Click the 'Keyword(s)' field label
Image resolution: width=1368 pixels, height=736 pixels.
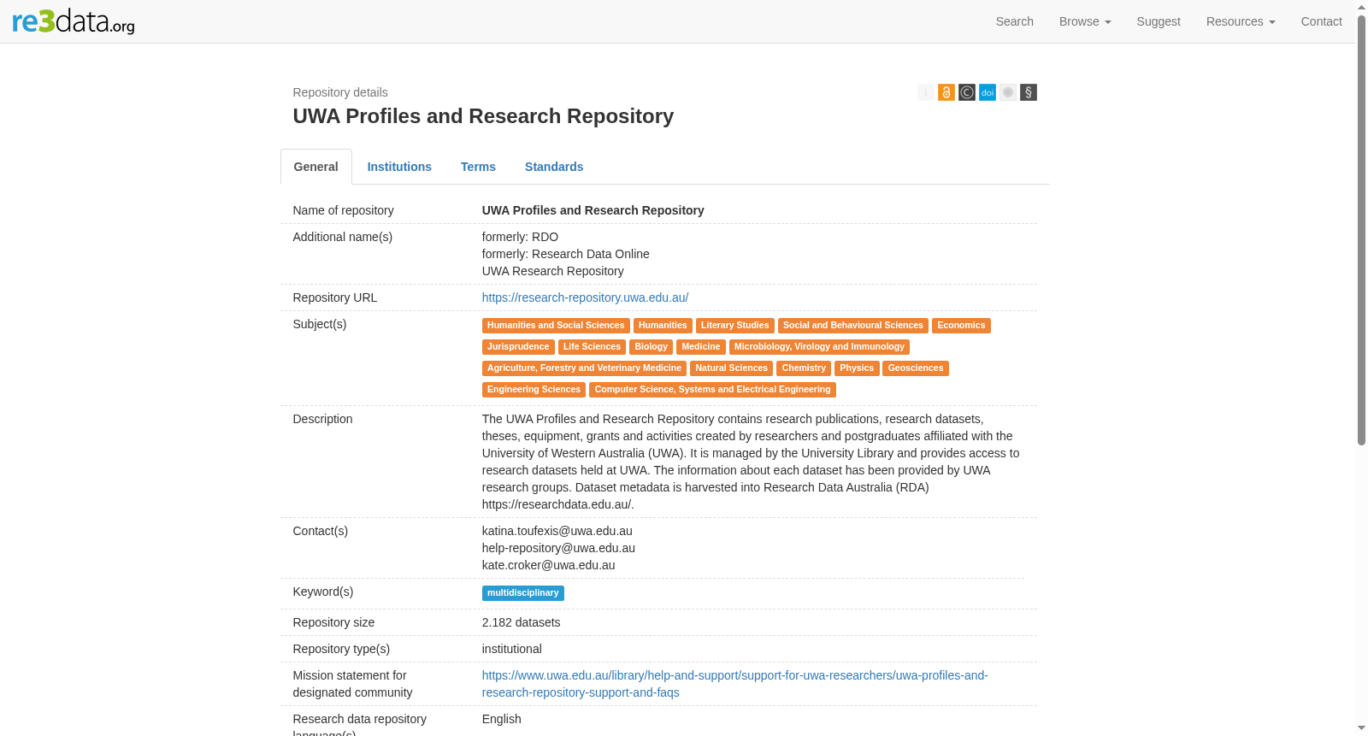323,592
